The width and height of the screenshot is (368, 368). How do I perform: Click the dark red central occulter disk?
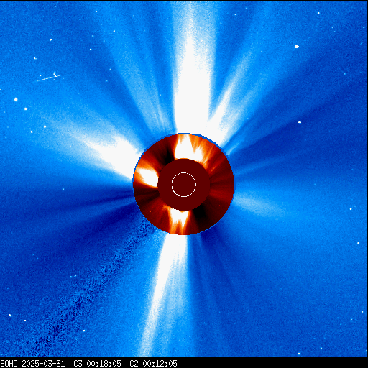(184, 185)
